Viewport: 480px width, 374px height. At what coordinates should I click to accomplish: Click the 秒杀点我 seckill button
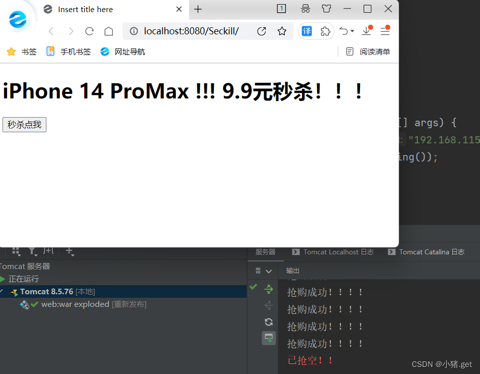[24, 125]
